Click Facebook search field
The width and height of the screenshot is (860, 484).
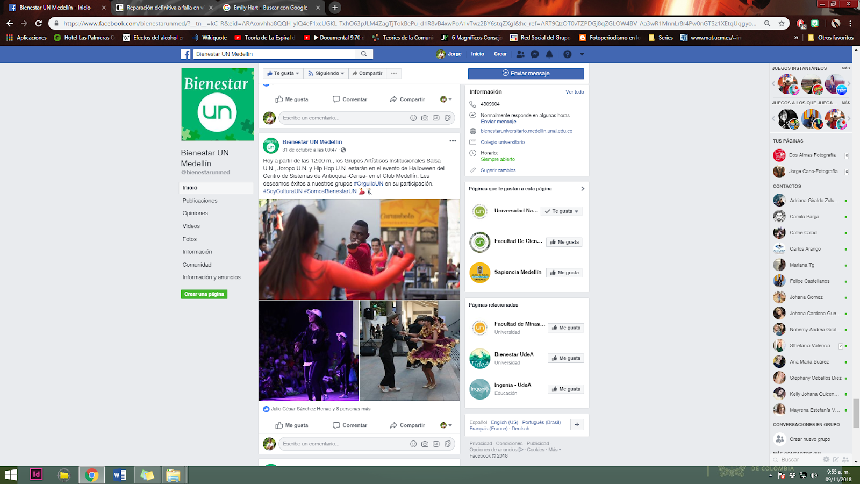274,54
